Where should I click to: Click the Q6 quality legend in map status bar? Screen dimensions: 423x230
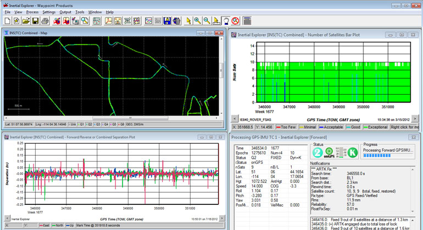[121, 124]
